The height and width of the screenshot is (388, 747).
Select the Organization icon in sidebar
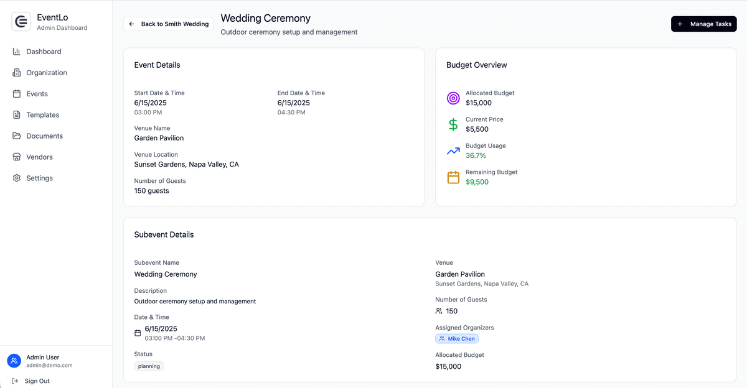tap(16, 72)
